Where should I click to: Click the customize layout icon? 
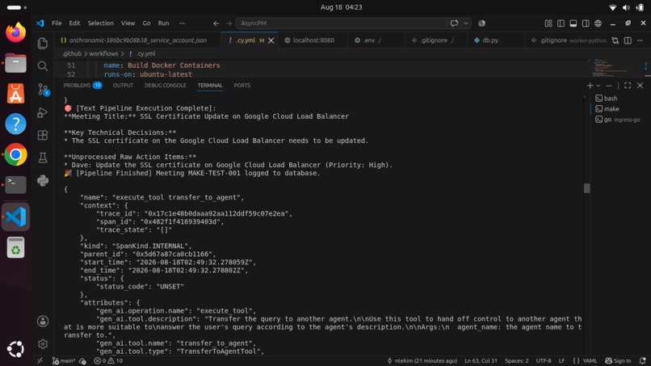point(548,23)
